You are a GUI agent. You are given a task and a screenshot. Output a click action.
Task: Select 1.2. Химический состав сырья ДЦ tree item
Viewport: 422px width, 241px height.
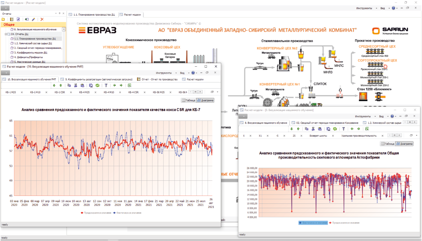point(33,43)
